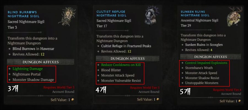Click the Unstoppable Monsters affix
The width and height of the screenshot is (248, 110).
click(202, 83)
